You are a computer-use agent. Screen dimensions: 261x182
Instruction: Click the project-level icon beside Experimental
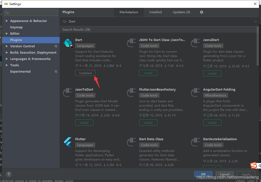tap(56, 71)
